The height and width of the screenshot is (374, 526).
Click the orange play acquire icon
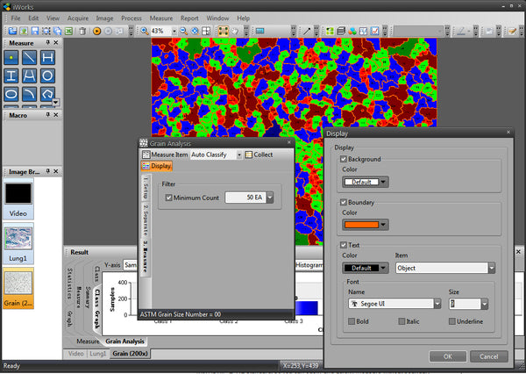[x=97, y=32]
